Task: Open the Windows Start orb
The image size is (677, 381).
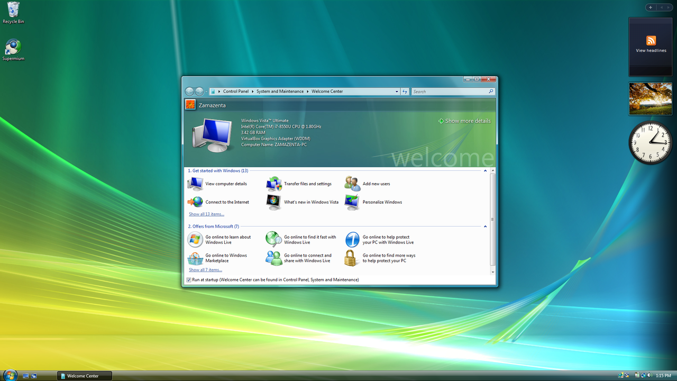Action: [x=10, y=375]
